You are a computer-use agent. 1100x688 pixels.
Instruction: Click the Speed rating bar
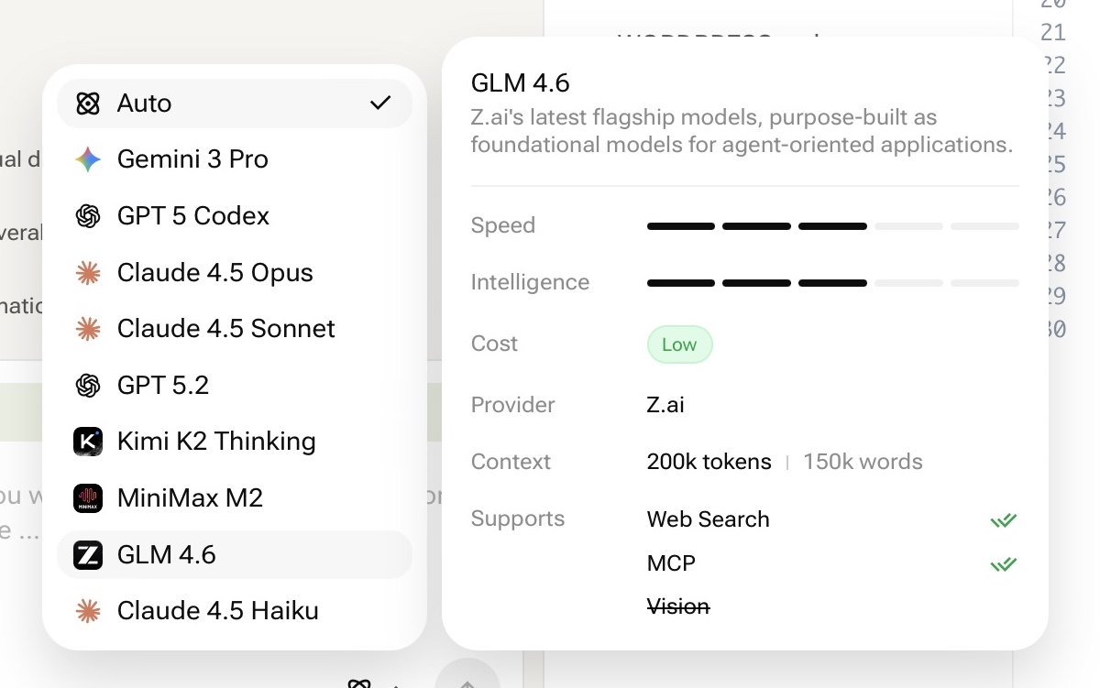point(832,226)
